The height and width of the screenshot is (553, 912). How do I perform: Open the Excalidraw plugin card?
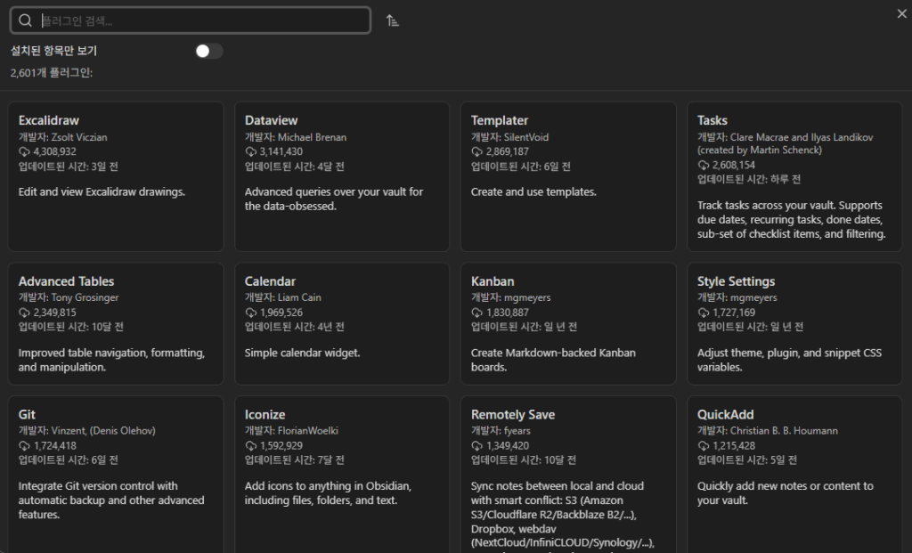point(116,177)
